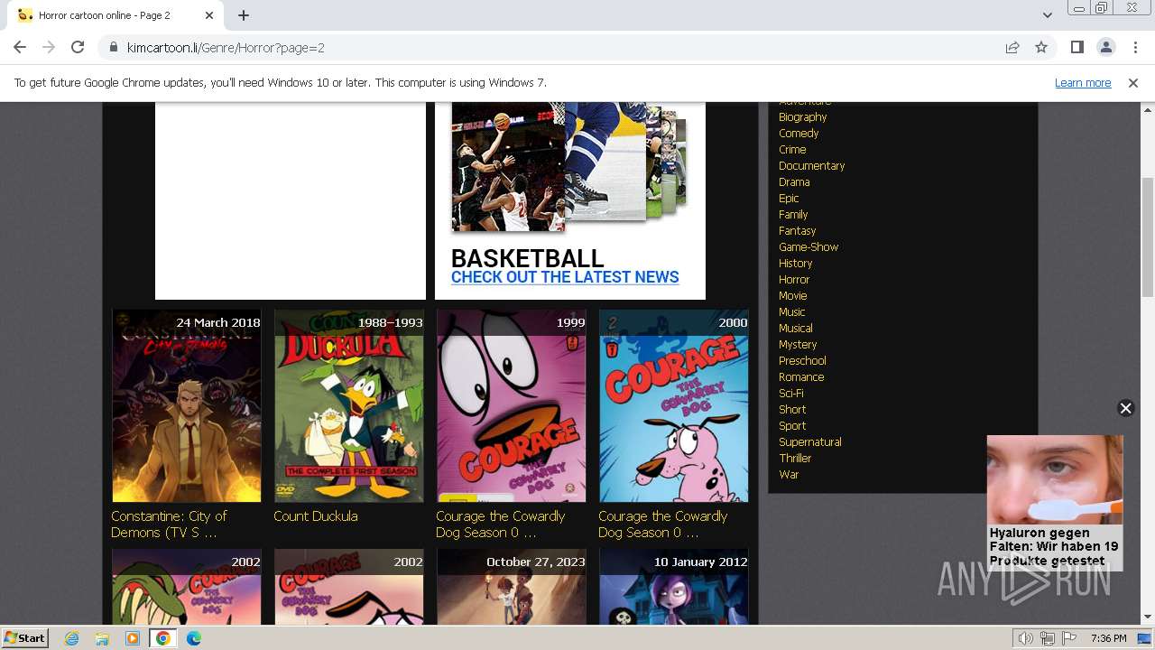Select the Sport genre

coord(792,425)
